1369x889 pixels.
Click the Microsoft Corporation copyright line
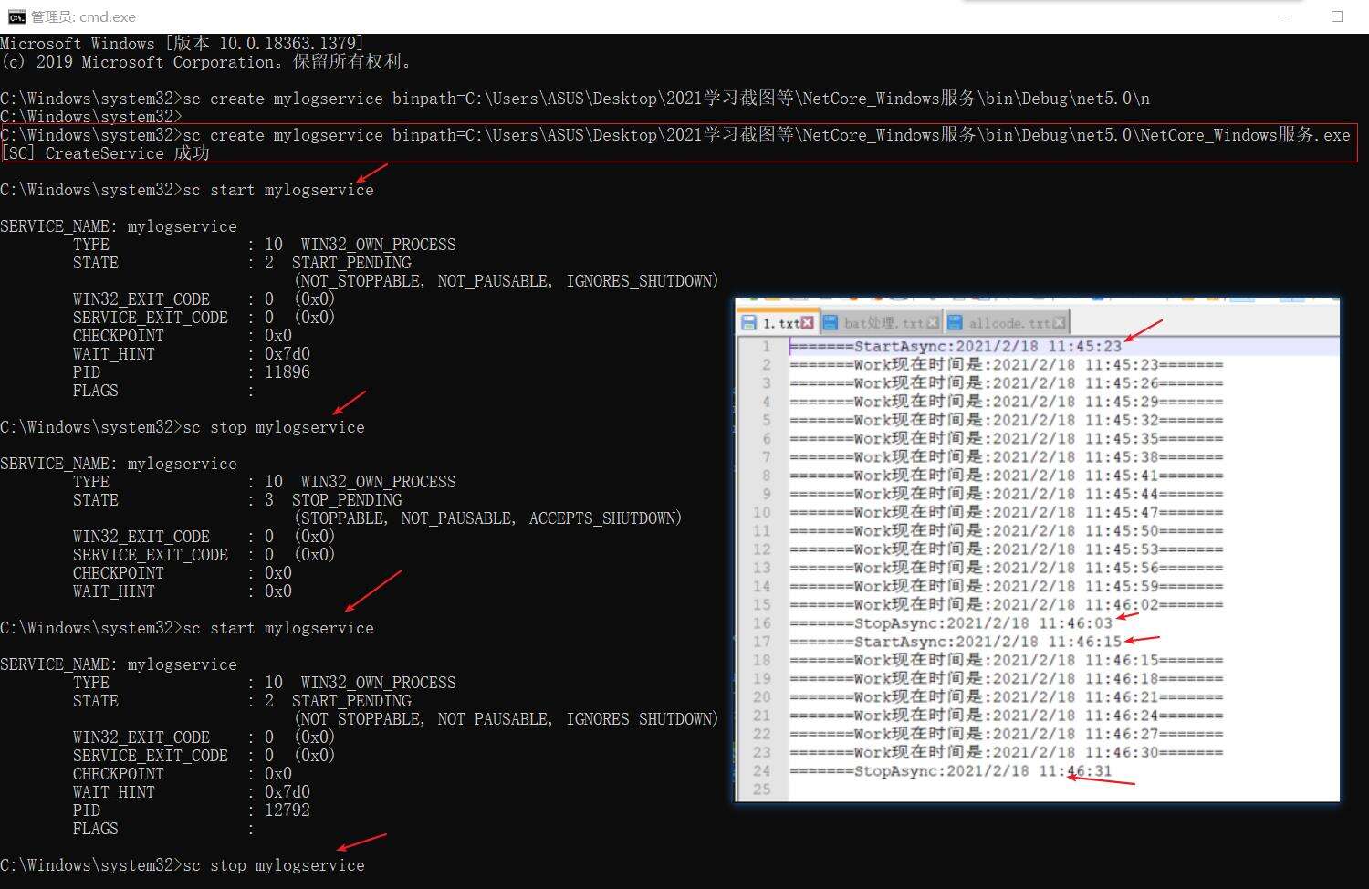tap(206, 62)
